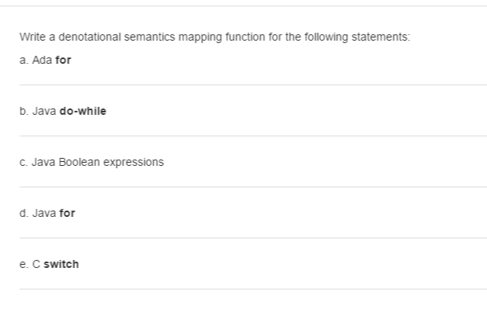Select the 'a. Ada for' list item
The width and height of the screenshot is (487, 315).
(x=46, y=60)
